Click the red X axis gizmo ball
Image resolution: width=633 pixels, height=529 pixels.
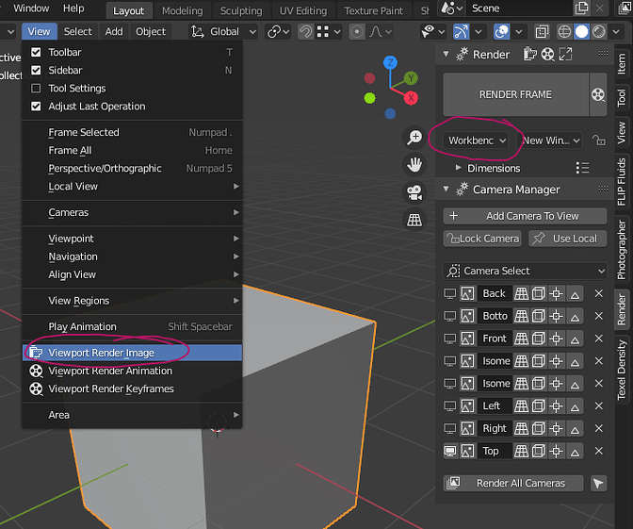[x=411, y=98]
